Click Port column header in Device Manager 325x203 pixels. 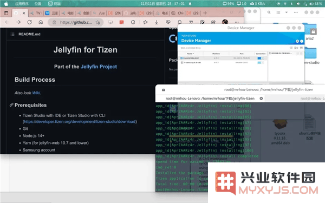click(x=242, y=54)
